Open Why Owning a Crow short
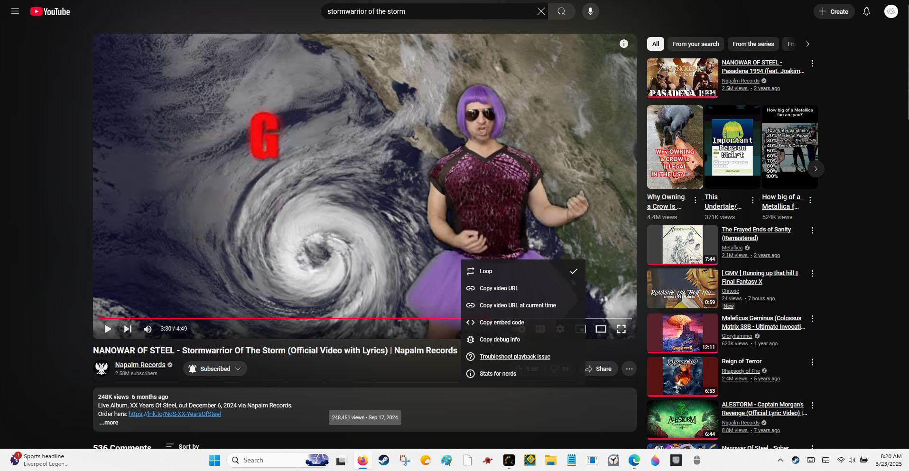The height and width of the screenshot is (471, 909). point(675,147)
